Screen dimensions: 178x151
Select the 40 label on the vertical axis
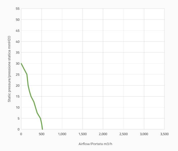pos(18,42)
